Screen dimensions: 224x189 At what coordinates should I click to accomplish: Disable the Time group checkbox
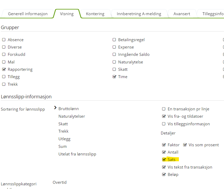114,77
